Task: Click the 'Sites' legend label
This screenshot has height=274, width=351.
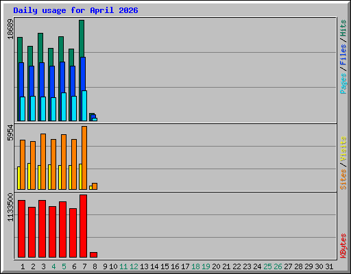Action: point(343,179)
